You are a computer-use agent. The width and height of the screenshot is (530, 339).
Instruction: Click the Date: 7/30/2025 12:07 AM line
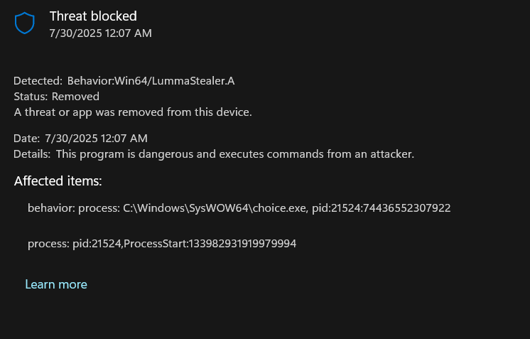(x=80, y=139)
